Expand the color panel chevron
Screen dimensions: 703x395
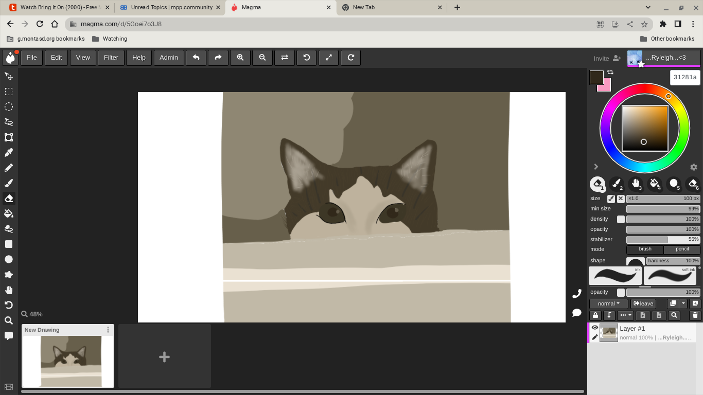[x=596, y=167]
